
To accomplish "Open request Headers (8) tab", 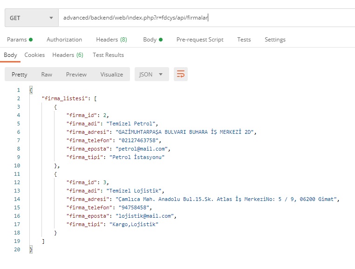I will 111,40.
